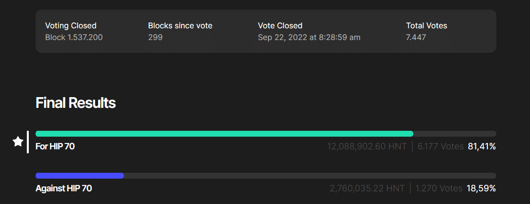Viewport: 530px width, 204px height.
Task: Click the "Total Votes" label
Action: pyautogui.click(x=427, y=25)
